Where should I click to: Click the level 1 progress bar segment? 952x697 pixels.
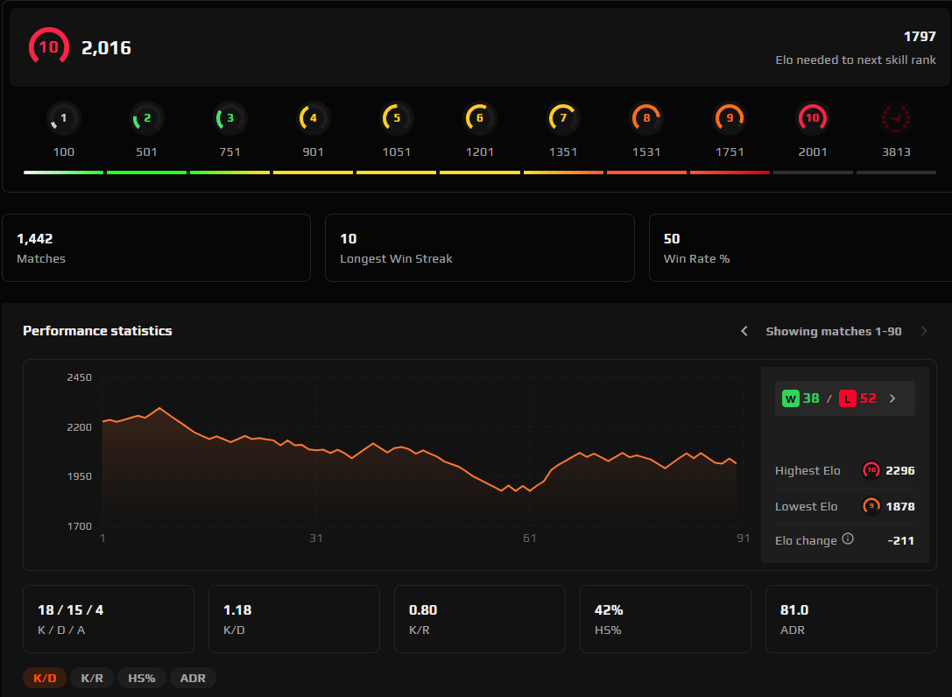[63, 172]
